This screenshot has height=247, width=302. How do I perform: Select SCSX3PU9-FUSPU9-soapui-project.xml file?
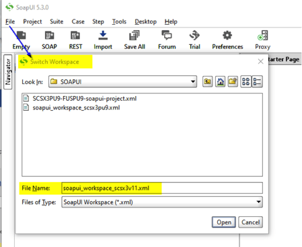pyautogui.click(x=85, y=99)
